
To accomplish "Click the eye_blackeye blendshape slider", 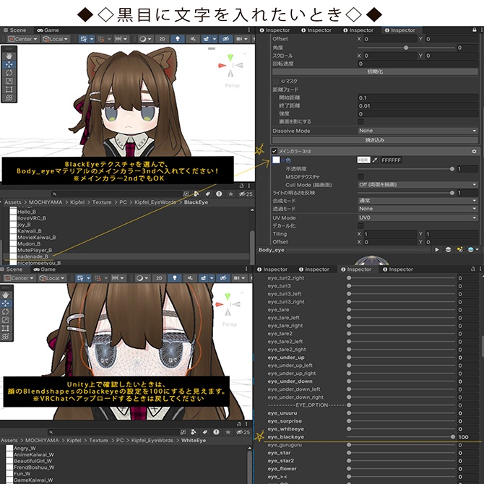I will [401, 437].
